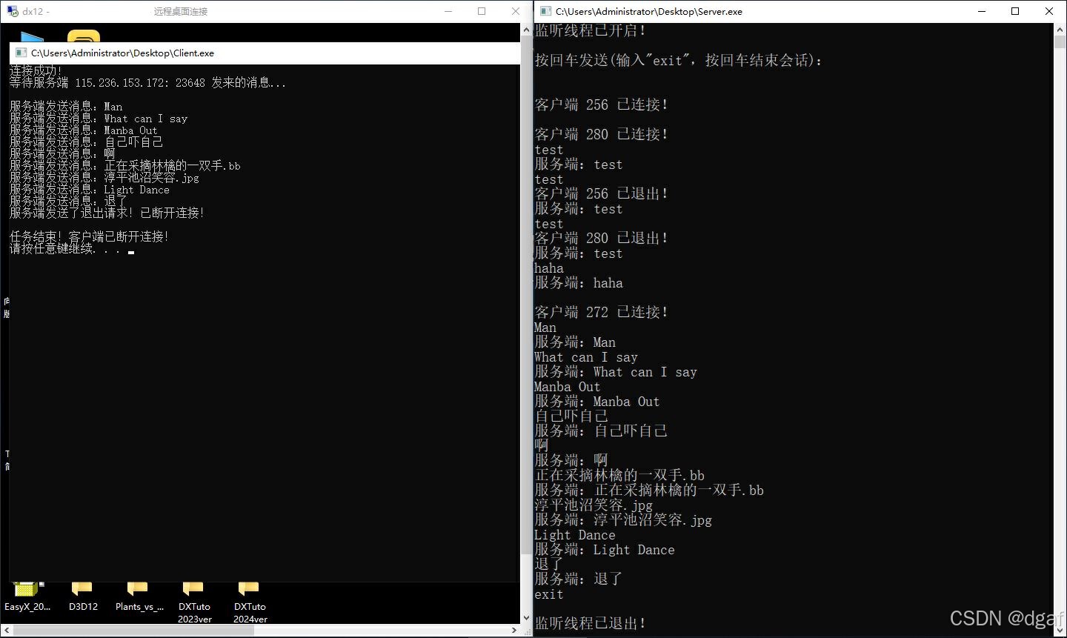Viewport: 1067px width, 638px height.
Task: Click '任务结束! 客户端已断开连接!' line
Action: pyautogui.click(x=89, y=236)
